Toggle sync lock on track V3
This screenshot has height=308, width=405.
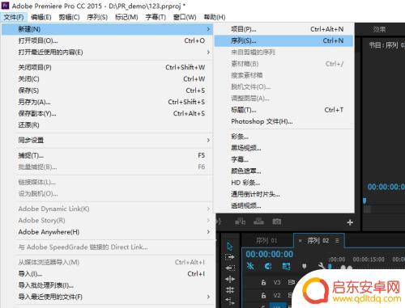[x=291, y=282]
